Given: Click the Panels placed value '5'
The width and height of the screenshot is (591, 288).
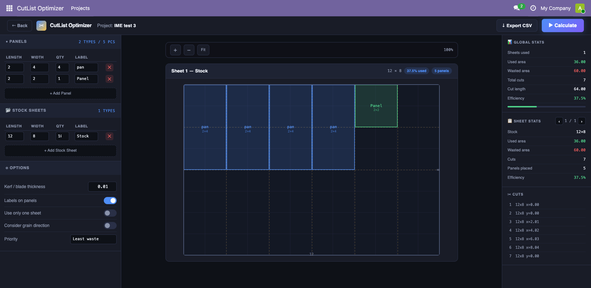Looking at the screenshot, I should click(584, 168).
